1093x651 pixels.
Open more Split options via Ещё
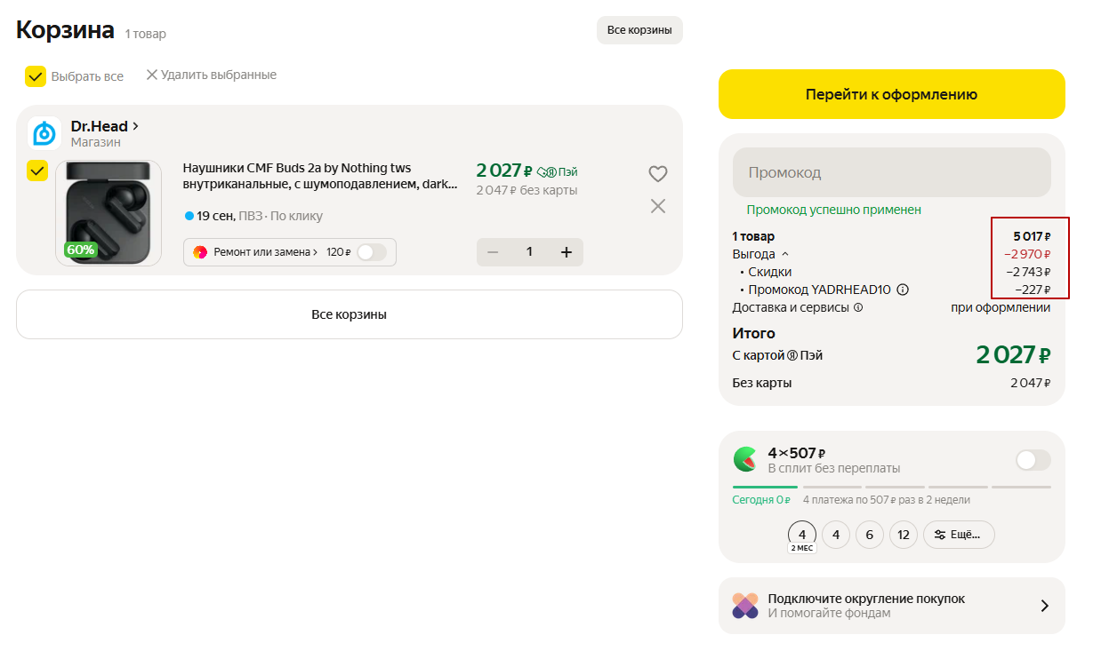click(x=958, y=535)
